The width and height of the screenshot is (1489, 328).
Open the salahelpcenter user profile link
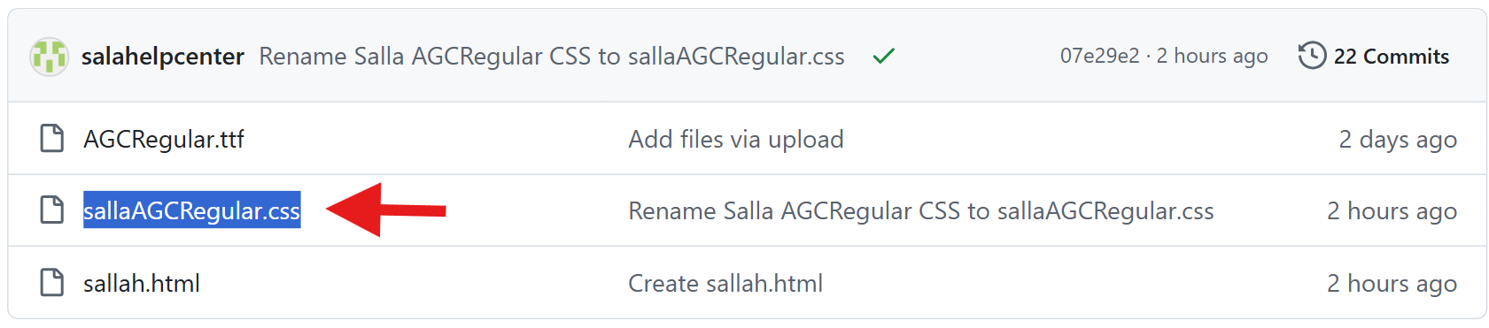click(163, 57)
